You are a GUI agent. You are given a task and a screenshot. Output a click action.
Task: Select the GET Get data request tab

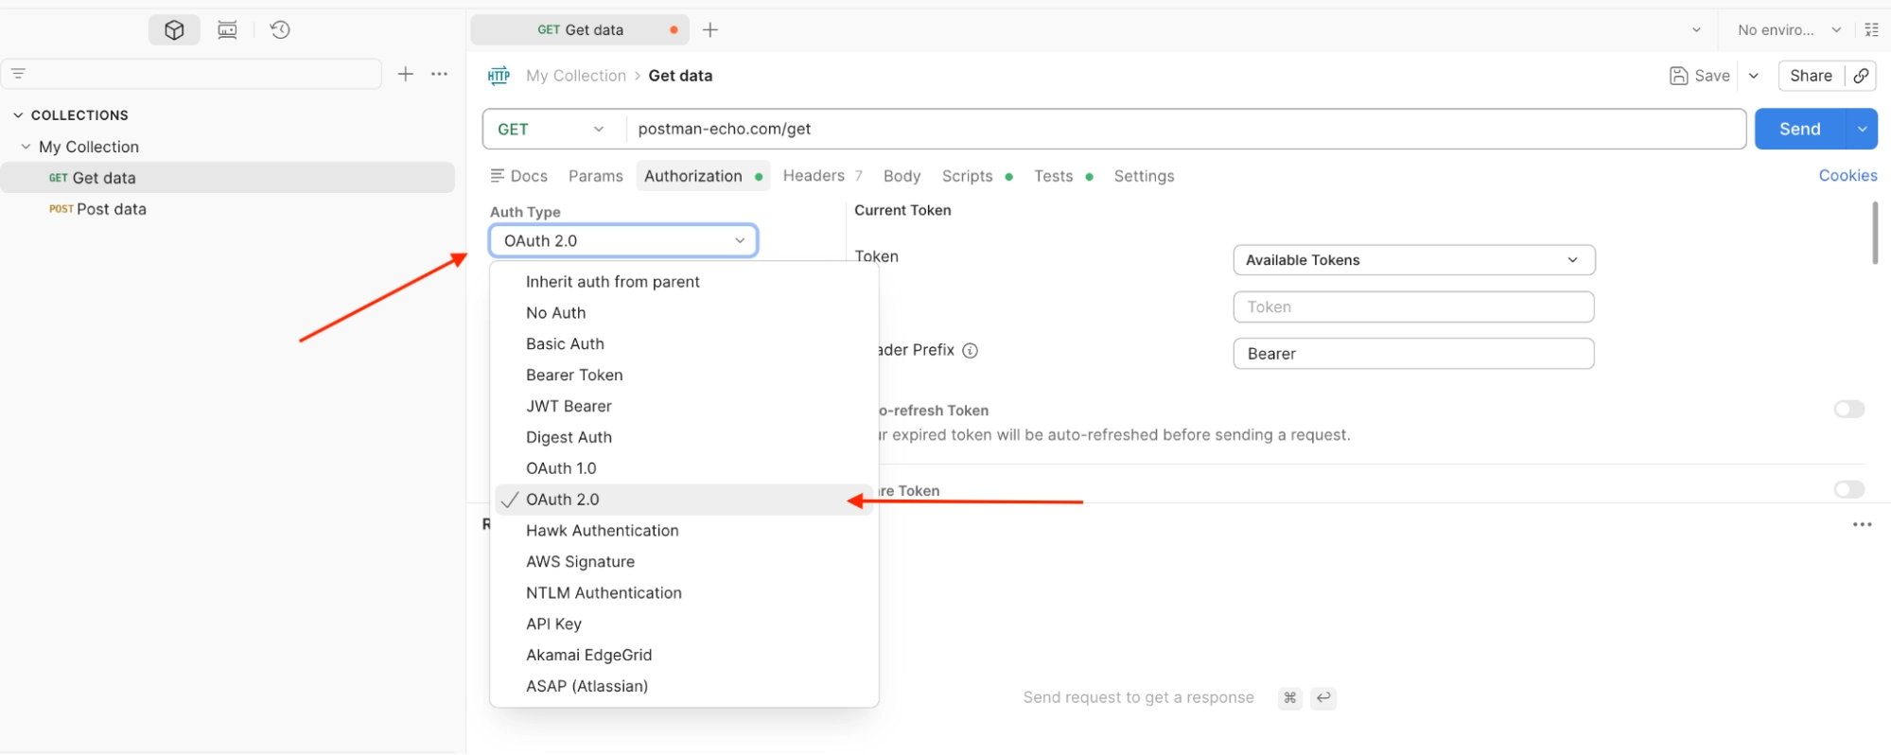tap(580, 30)
